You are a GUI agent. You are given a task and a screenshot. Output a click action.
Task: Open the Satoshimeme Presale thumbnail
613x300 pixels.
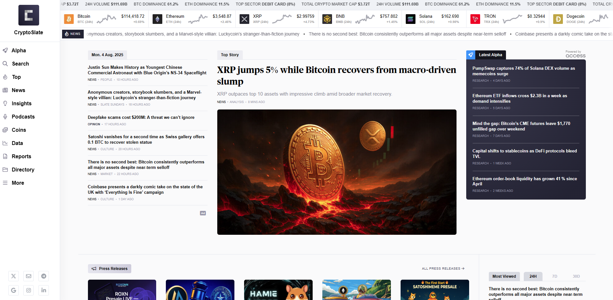435,290
